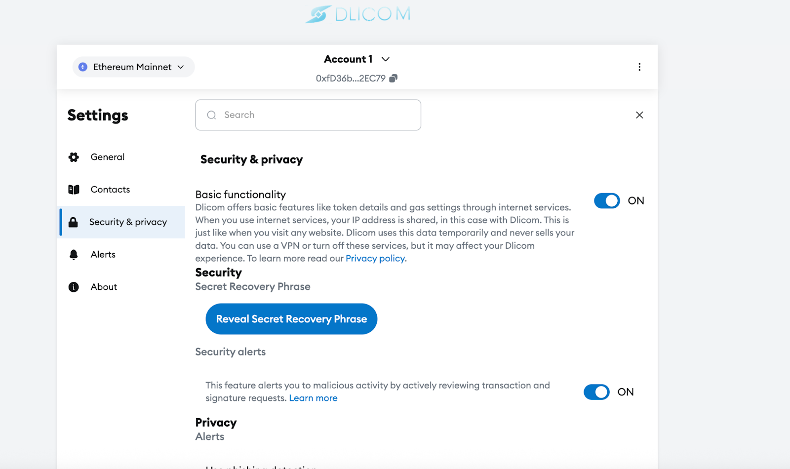
Task: Click the Ethereum network logo icon
Action: 83,67
